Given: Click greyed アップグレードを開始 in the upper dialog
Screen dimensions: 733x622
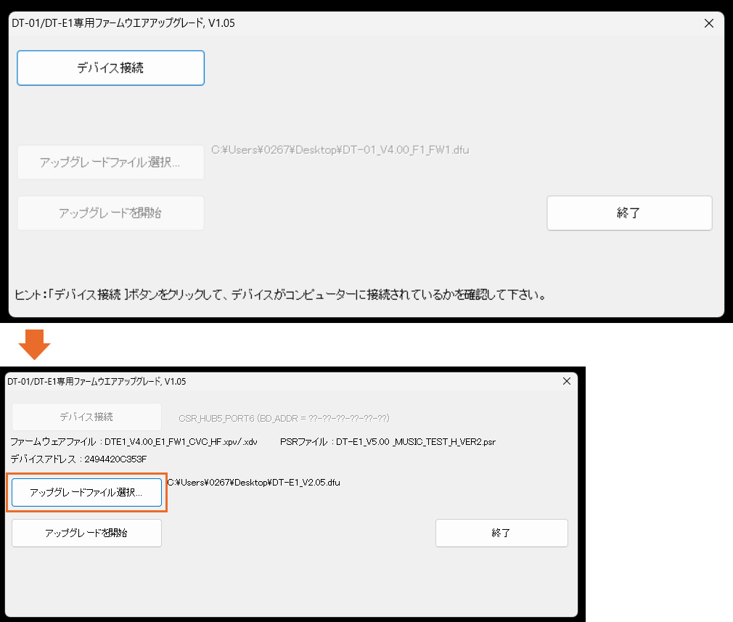Looking at the screenshot, I should pyautogui.click(x=110, y=213).
